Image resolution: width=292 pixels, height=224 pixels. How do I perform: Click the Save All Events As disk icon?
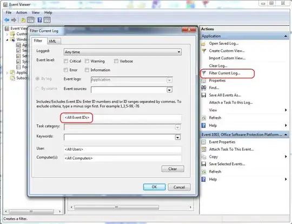click(204, 95)
